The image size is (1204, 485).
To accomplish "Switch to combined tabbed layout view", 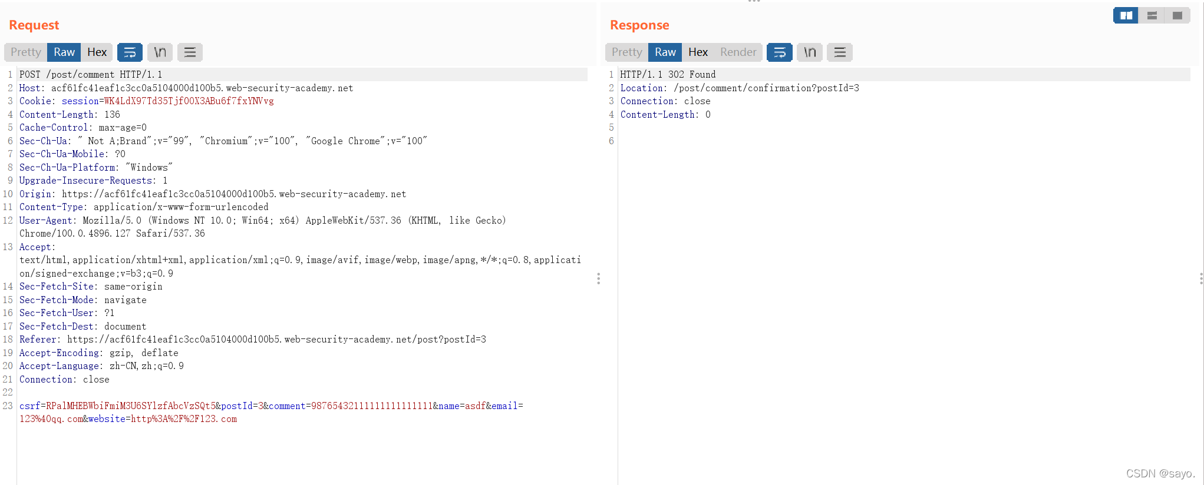I will pos(1177,16).
